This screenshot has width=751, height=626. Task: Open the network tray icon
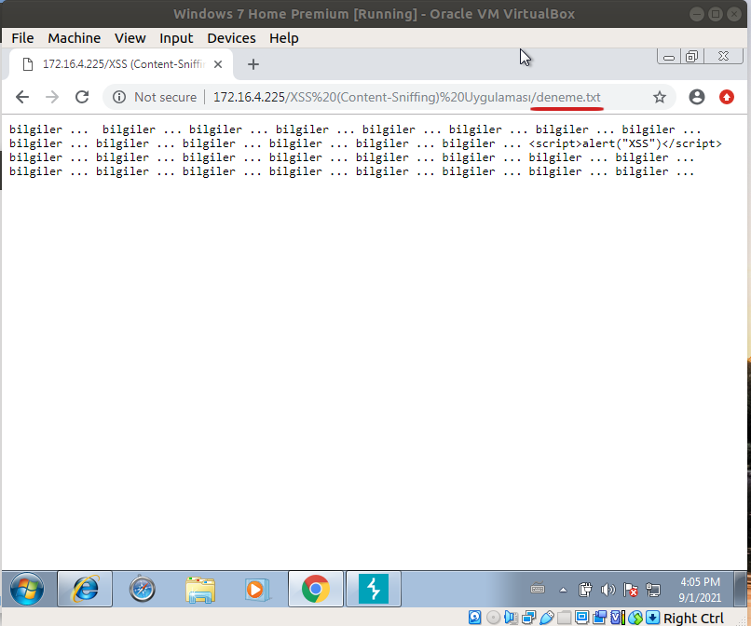click(x=653, y=589)
